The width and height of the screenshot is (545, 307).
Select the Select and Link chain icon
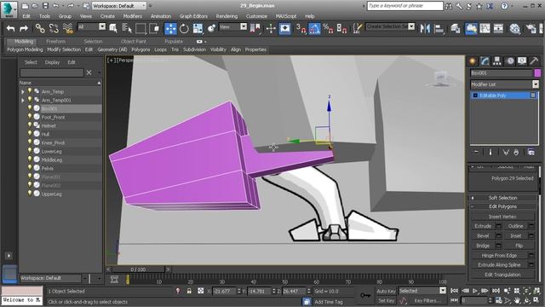40,28
